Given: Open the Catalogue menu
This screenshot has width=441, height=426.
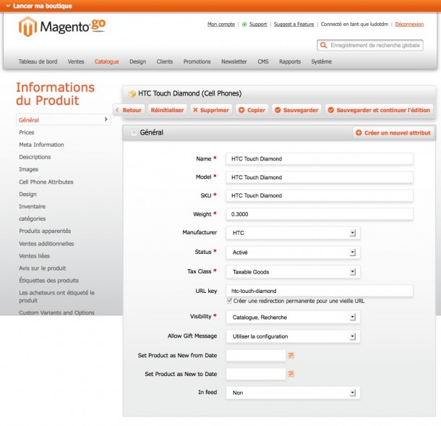Looking at the screenshot, I should tap(106, 61).
